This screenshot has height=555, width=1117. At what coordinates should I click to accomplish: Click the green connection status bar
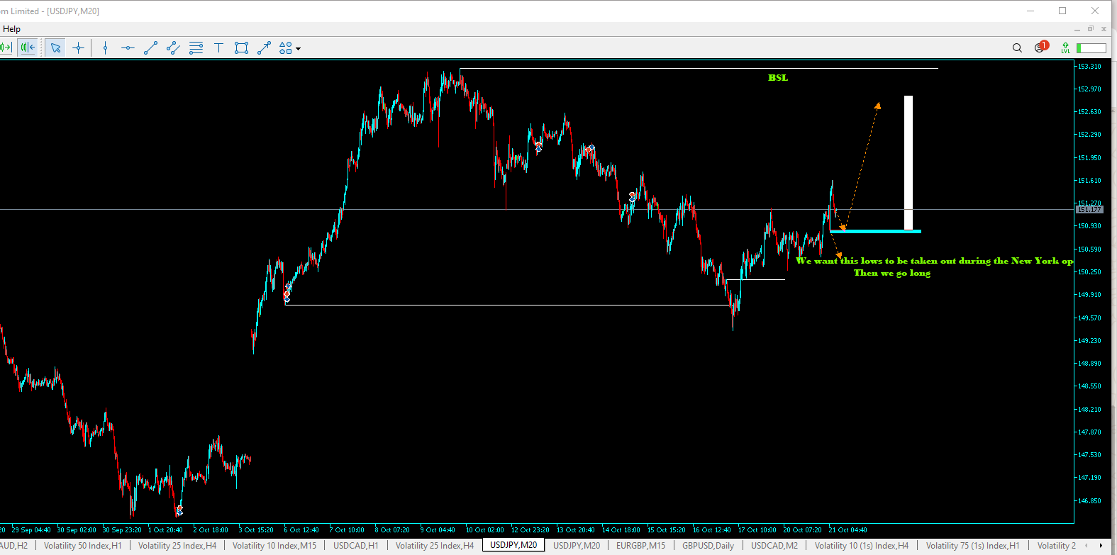pos(1091,48)
